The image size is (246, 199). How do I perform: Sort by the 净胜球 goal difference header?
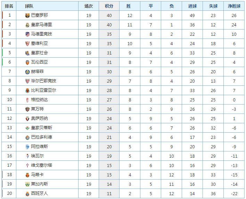click(234, 6)
